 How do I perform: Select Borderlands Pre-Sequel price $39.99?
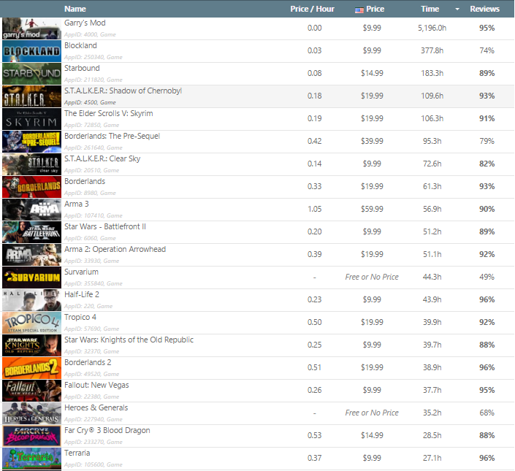(372, 142)
